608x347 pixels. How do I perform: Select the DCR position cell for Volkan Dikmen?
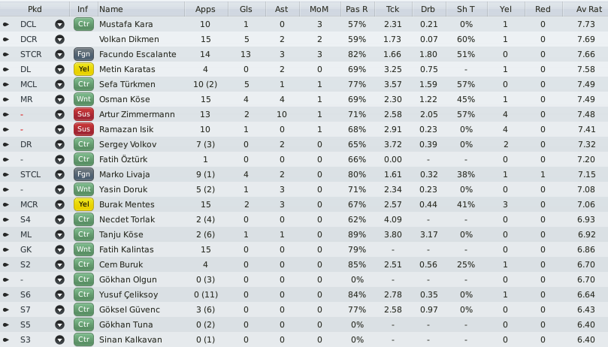tap(29, 39)
